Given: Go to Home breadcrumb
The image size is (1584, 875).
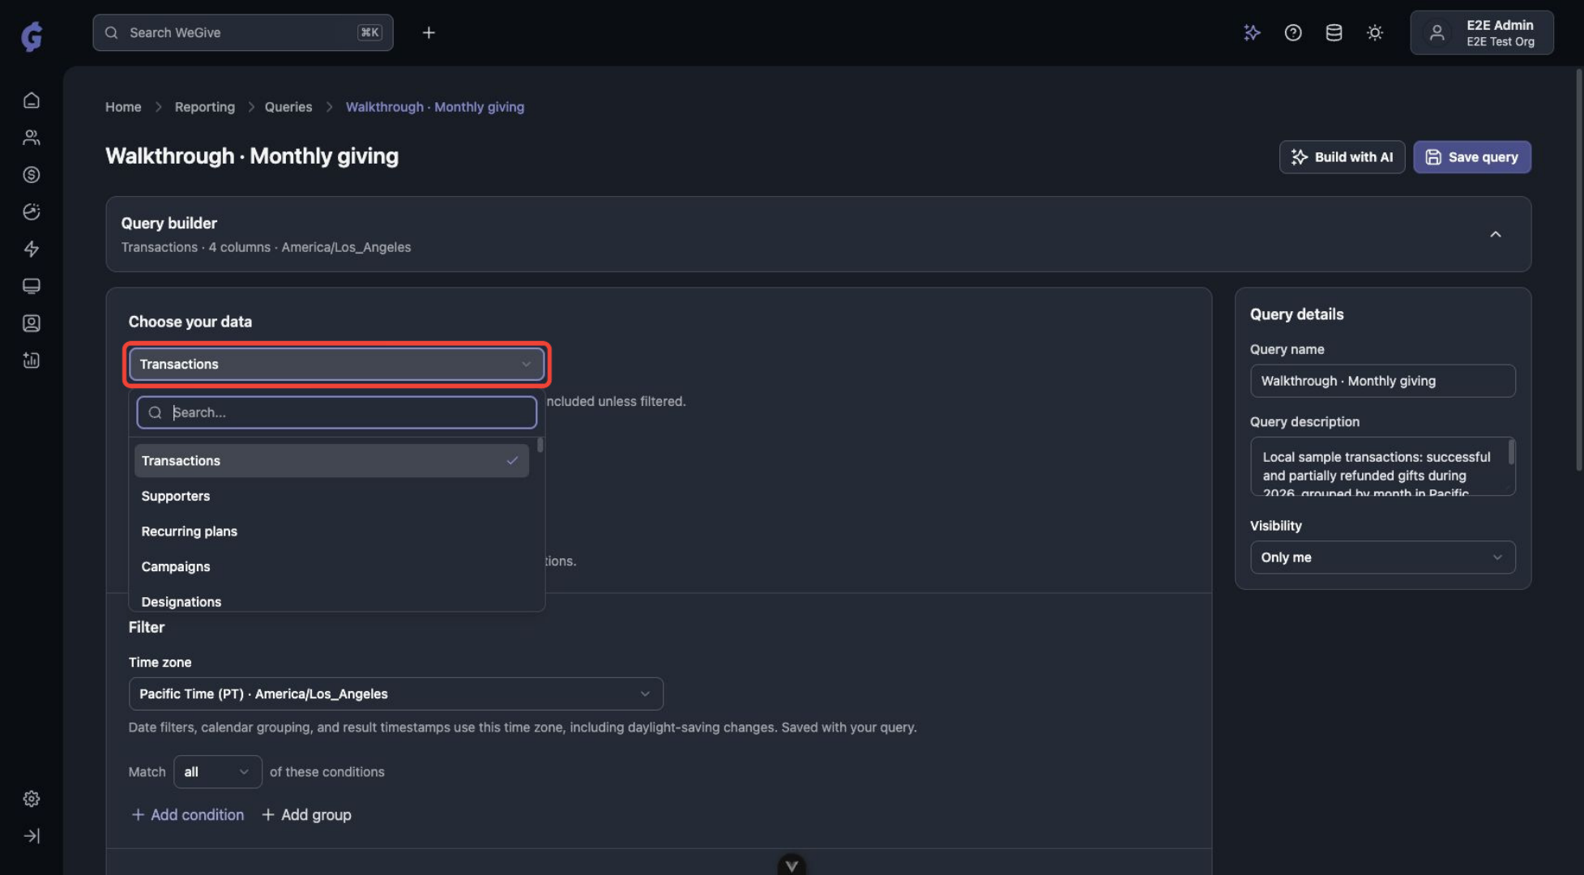Looking at the screenshot, I should click(123, 107).
